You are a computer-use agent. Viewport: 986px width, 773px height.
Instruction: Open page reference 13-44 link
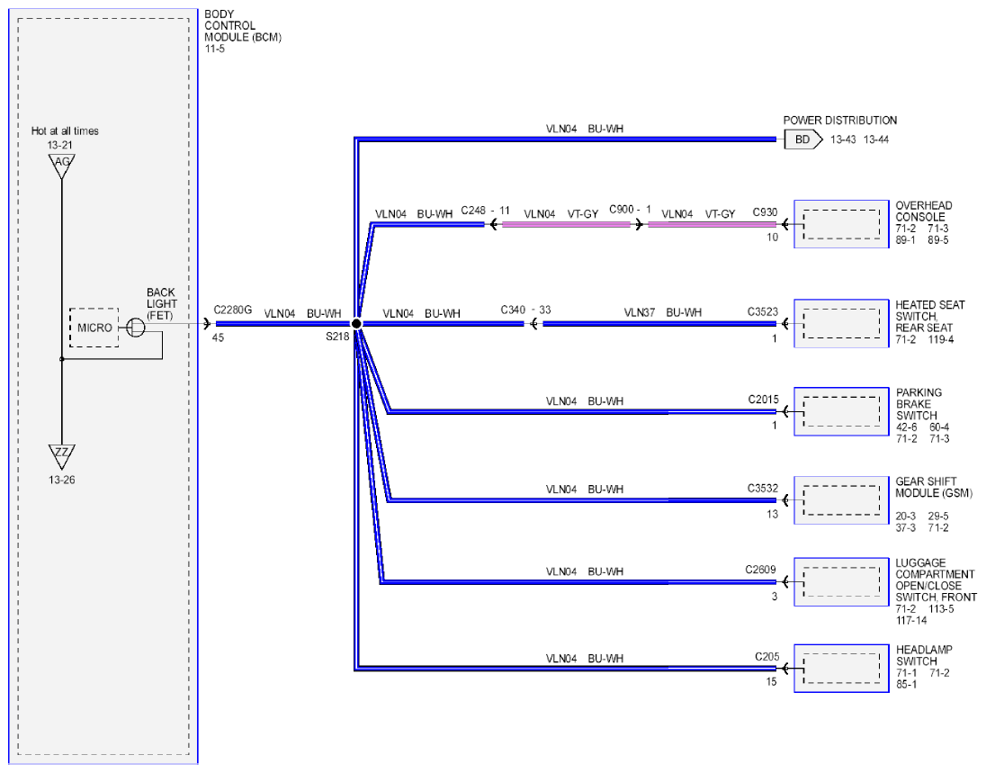(876, 139)
